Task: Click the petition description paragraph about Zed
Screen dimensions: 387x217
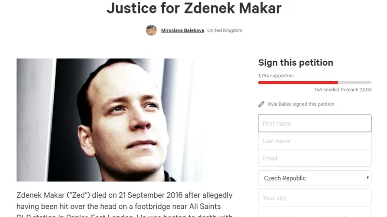Action: coord(125,204)
